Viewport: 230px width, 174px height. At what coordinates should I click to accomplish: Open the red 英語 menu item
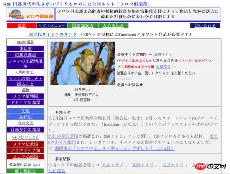pyautogui.click(x=21, y=26)
